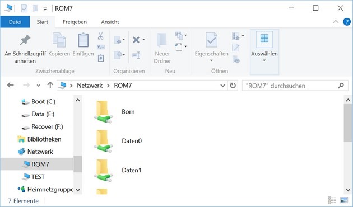Screen dimensions: 353x207
Task: Click the copy to folder icon
Action: coord(118,55)
